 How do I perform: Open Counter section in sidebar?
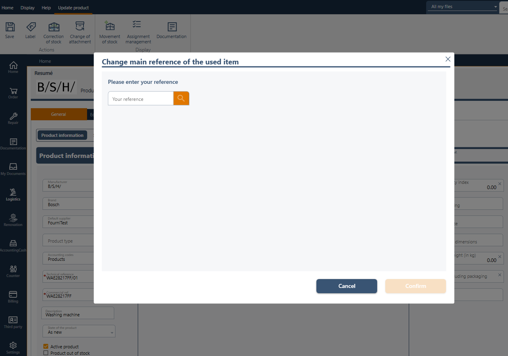coord(13,271)
